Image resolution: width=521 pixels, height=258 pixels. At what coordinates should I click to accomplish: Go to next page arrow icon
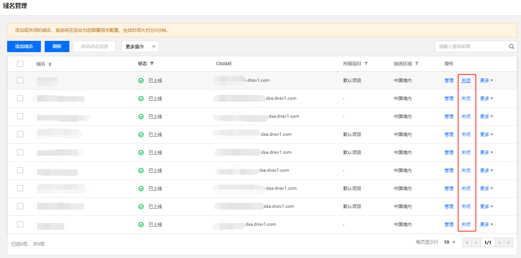[x=500, y=243]
